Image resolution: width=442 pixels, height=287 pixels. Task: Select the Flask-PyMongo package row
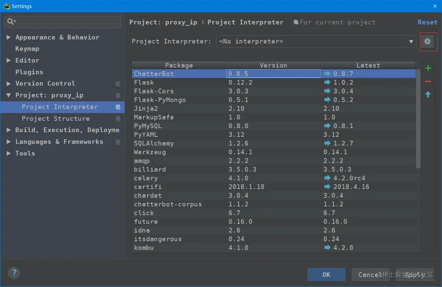coord(274,100)
